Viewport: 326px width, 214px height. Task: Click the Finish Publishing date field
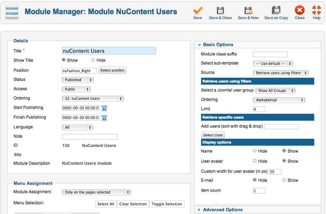81,118
